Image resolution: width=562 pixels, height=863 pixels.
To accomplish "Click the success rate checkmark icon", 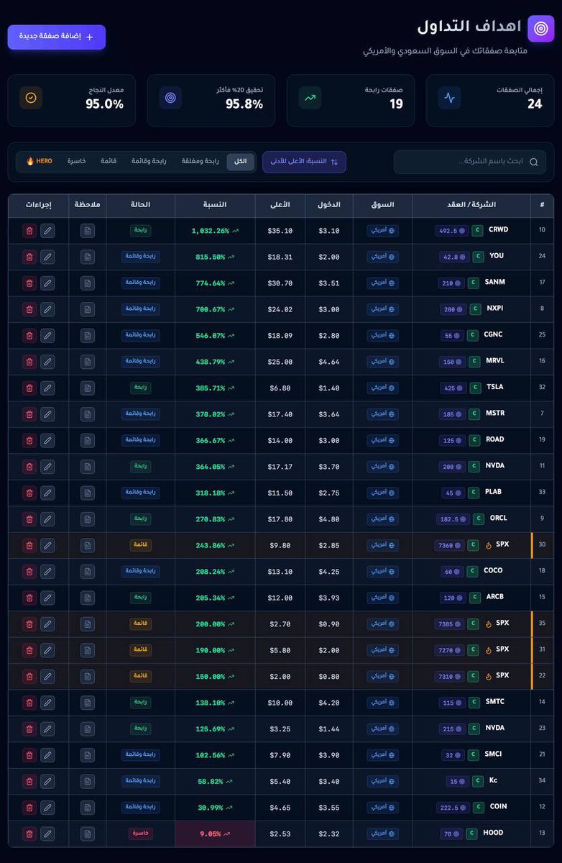I will tap(31, 98).
